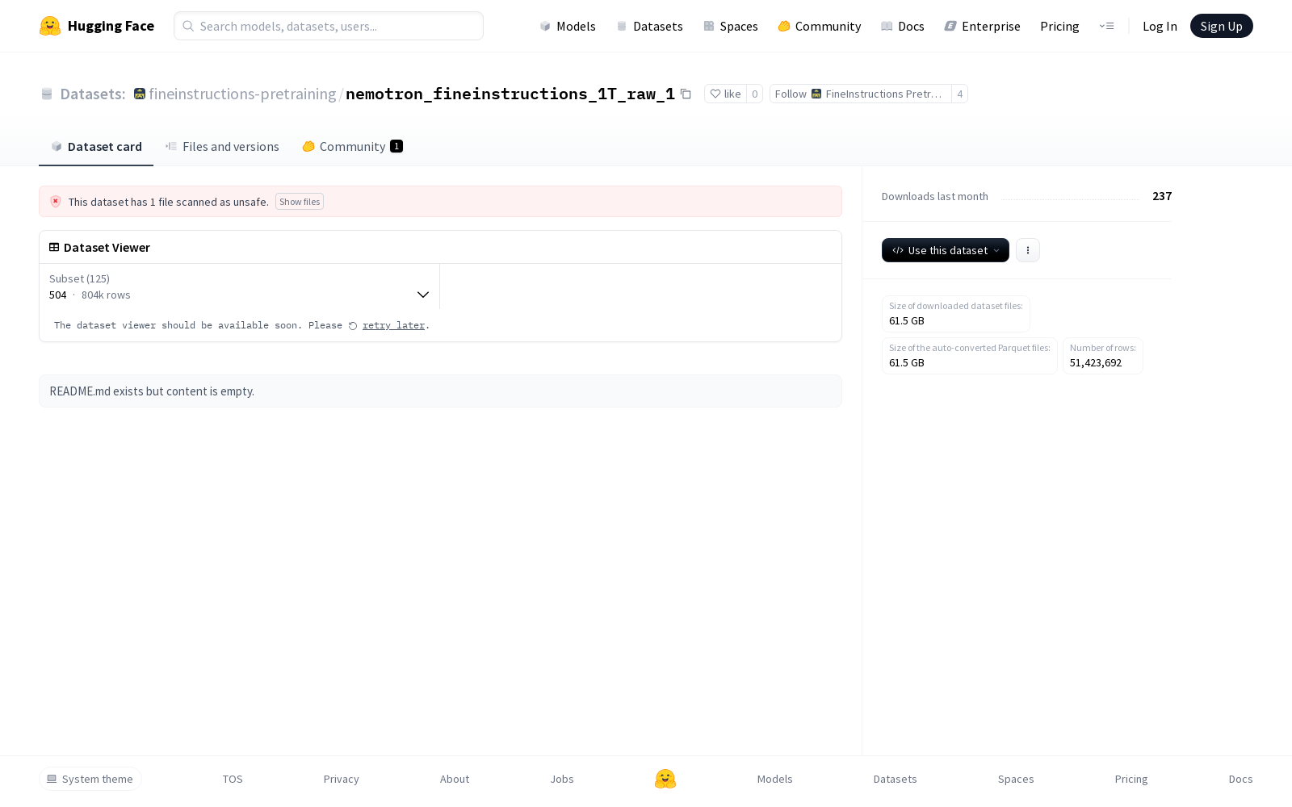Open Datasets in top navigation

click(649, 26)
